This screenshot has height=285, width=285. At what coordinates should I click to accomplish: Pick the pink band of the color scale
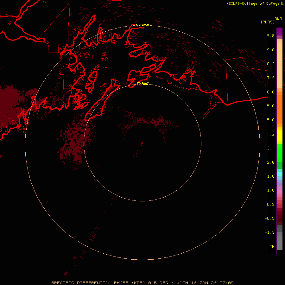pyautogui.click(x=280, y=192)
